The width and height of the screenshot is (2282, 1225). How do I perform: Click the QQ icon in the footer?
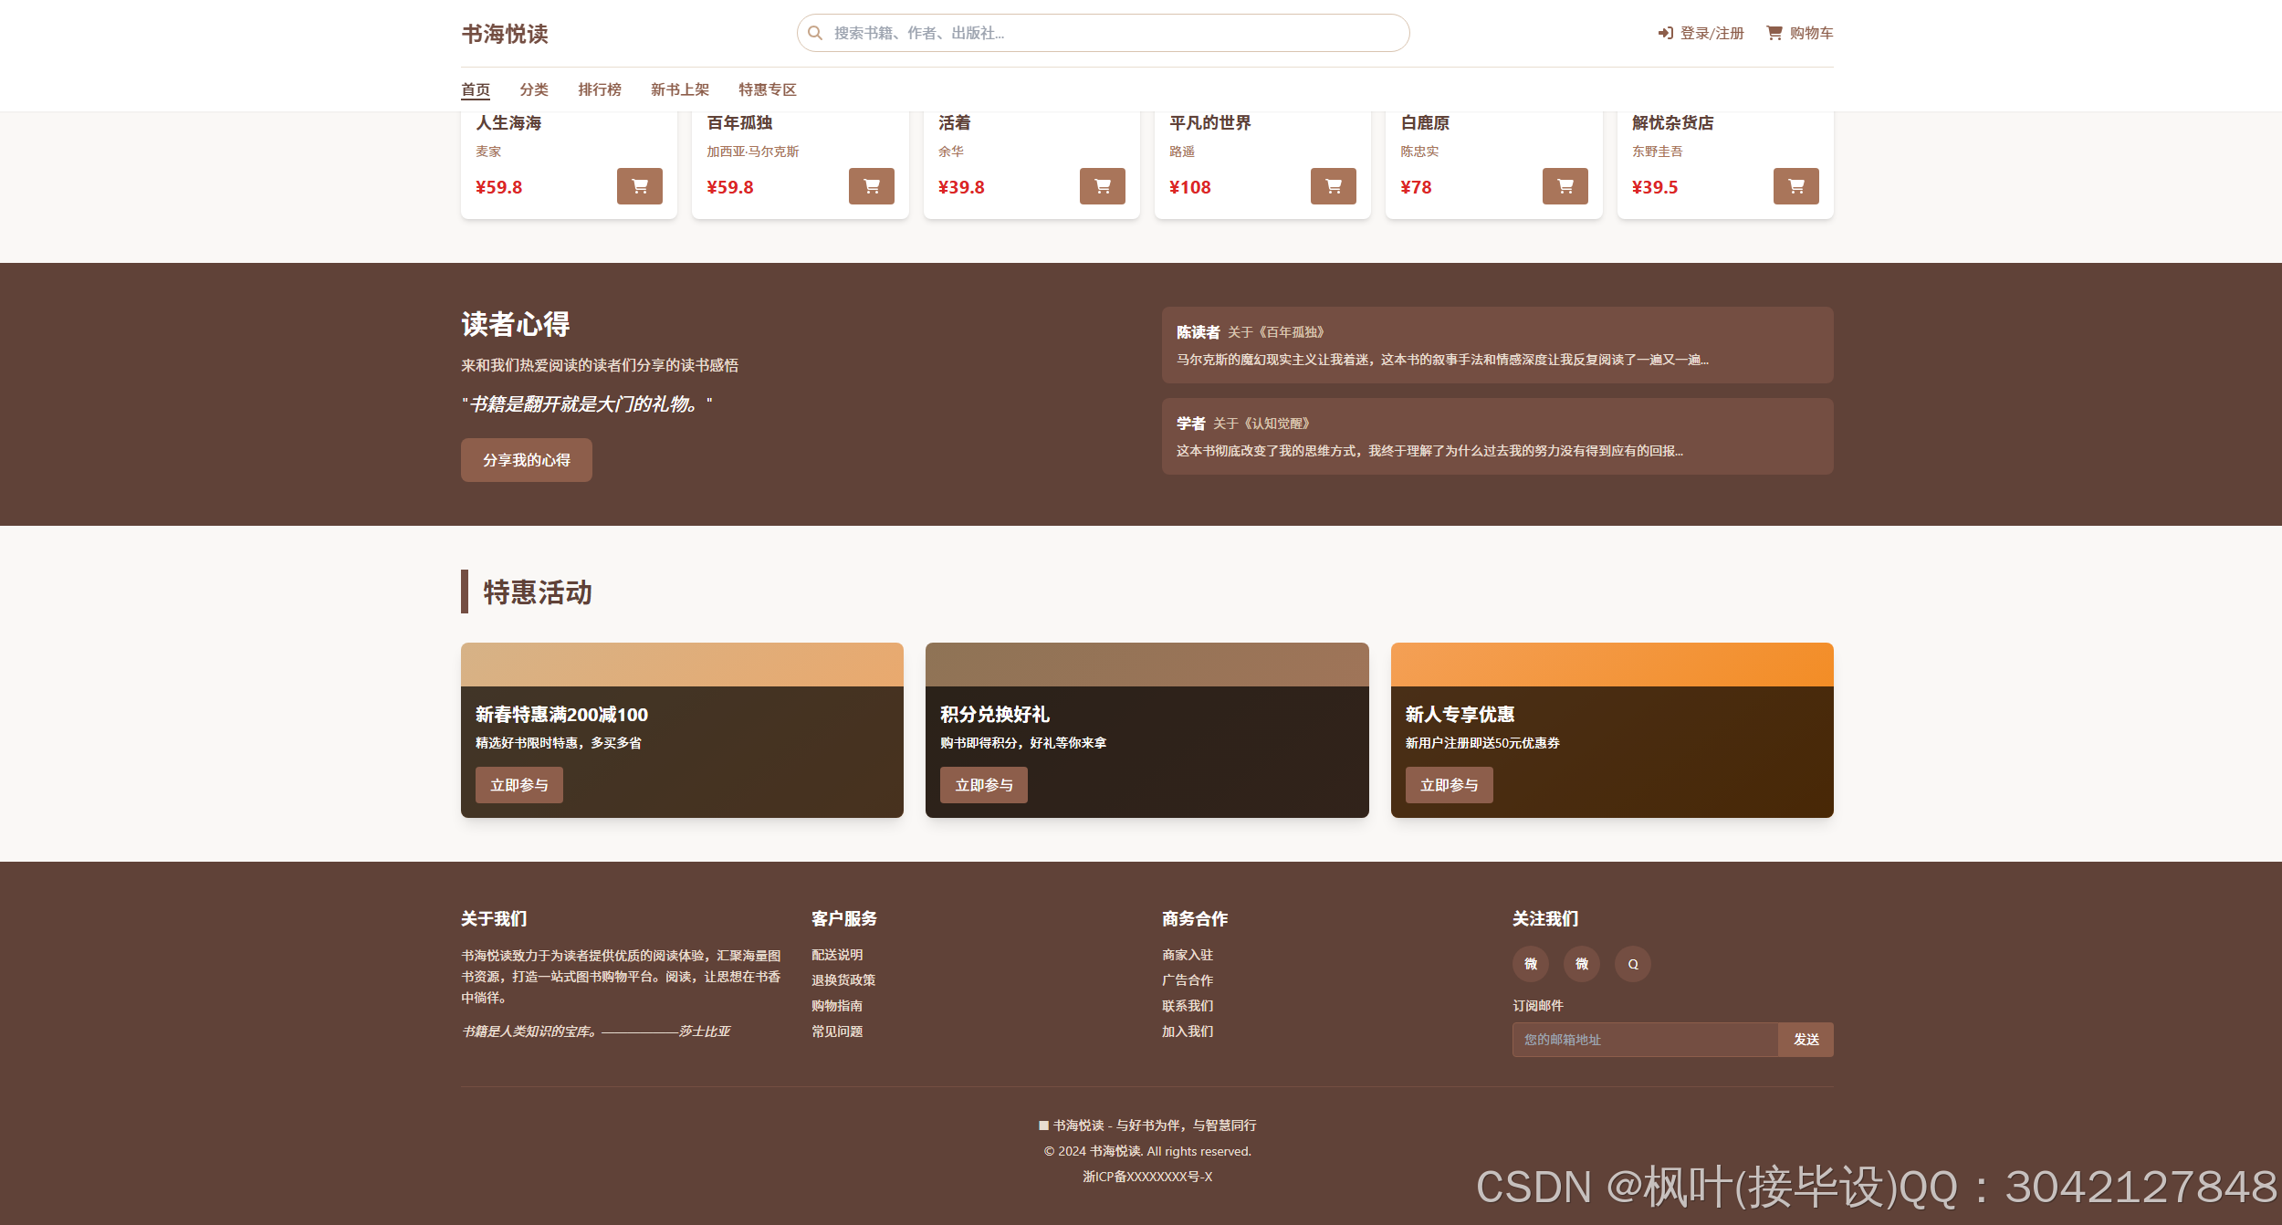click(x=1633, y=964)
